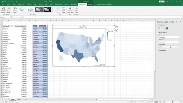Select first light map chart style

pyautogui.click(x=22, y=9)
